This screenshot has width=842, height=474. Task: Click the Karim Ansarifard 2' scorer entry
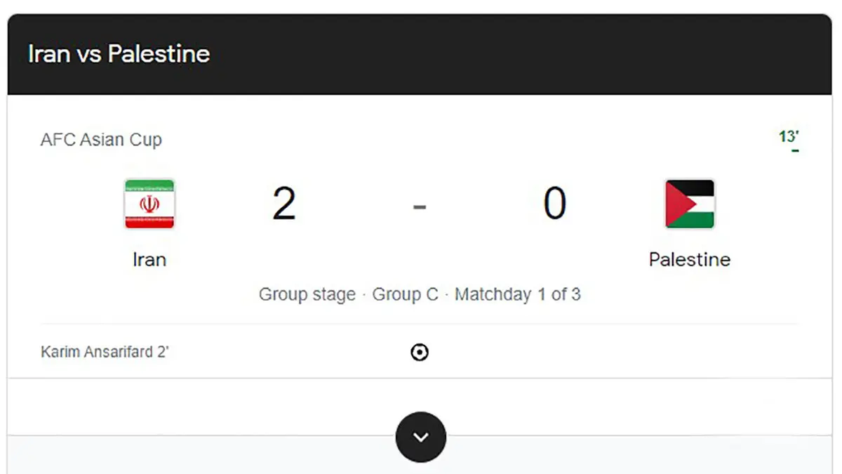(x=105, y=352)
